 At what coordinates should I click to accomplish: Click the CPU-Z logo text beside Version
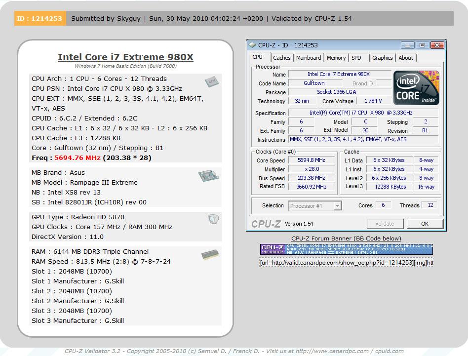tap(266, 224)
